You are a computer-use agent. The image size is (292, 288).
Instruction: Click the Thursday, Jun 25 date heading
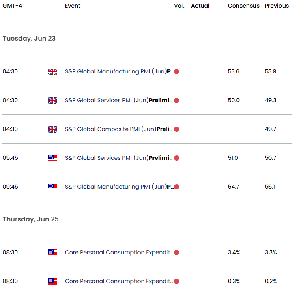[30, 219]
